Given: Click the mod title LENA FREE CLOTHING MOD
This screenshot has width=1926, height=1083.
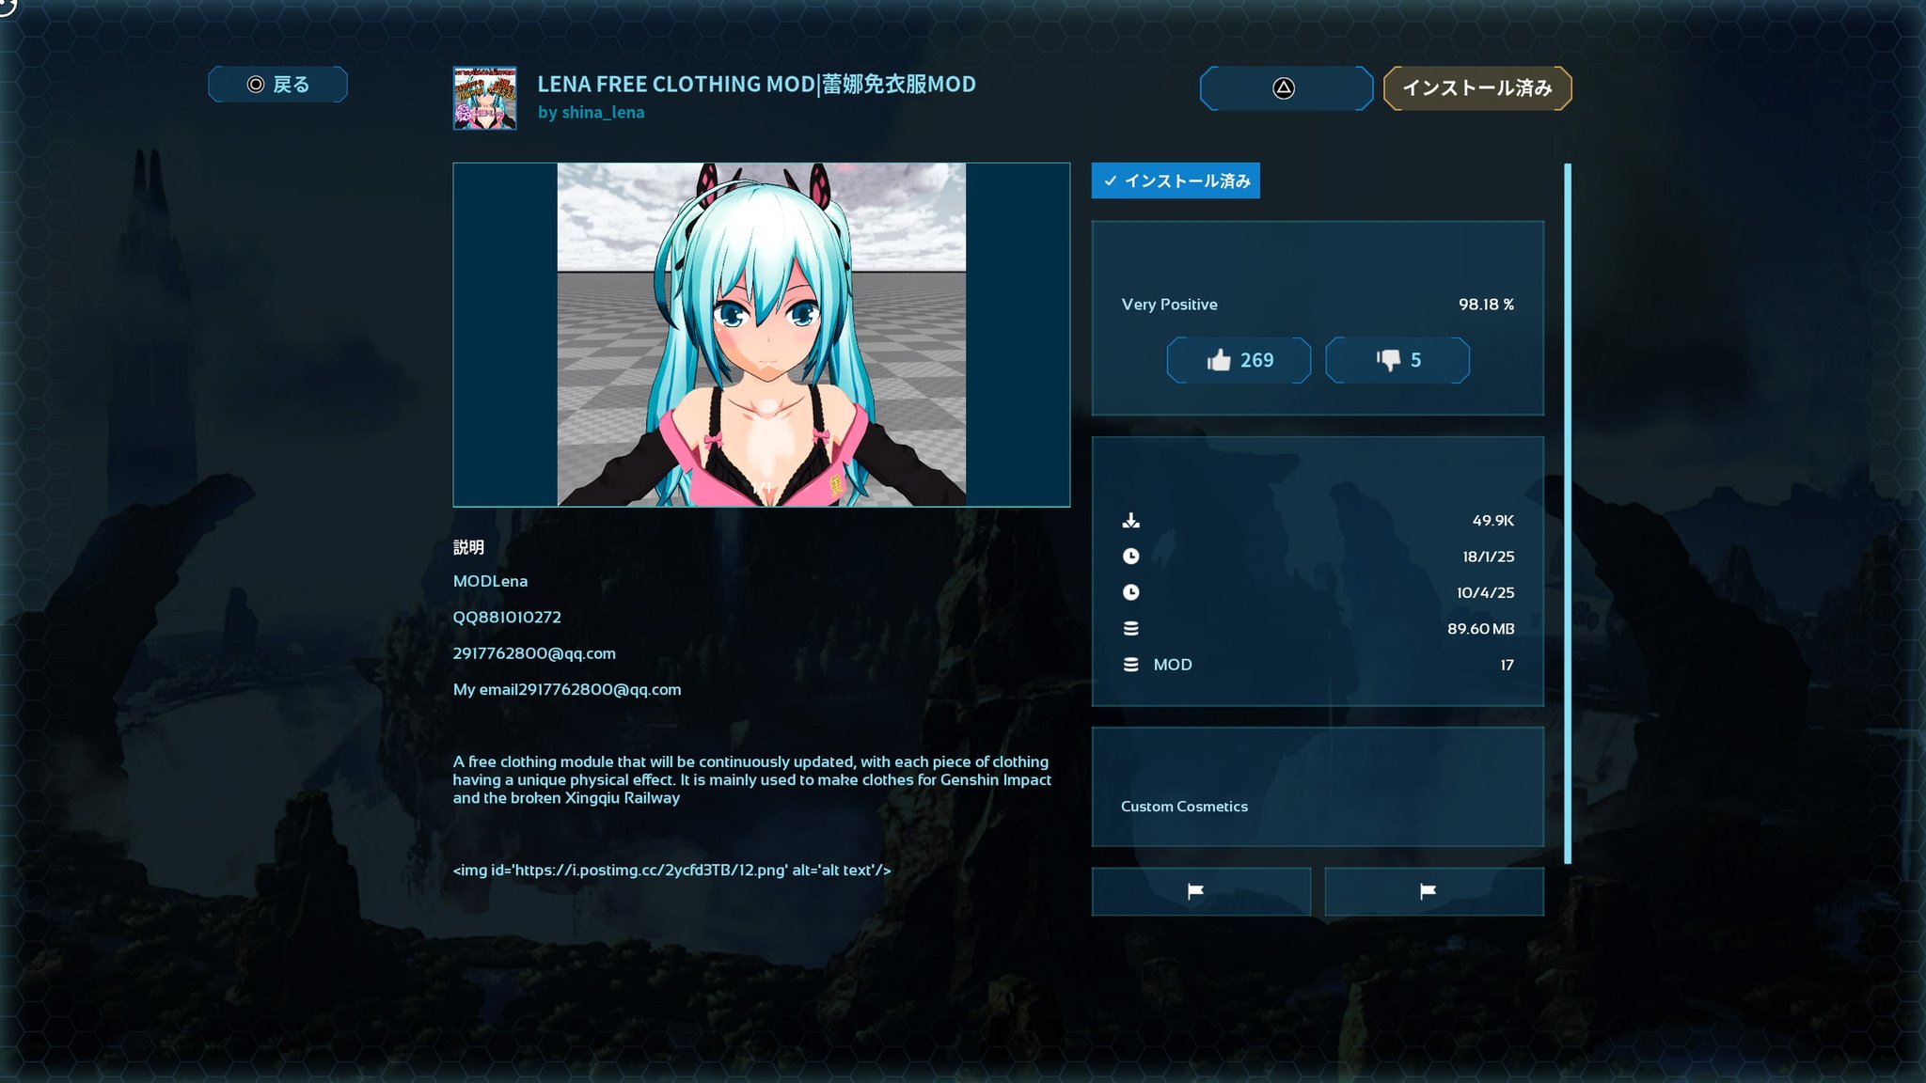Looking at the screenshot, I should tap(756, 85).
